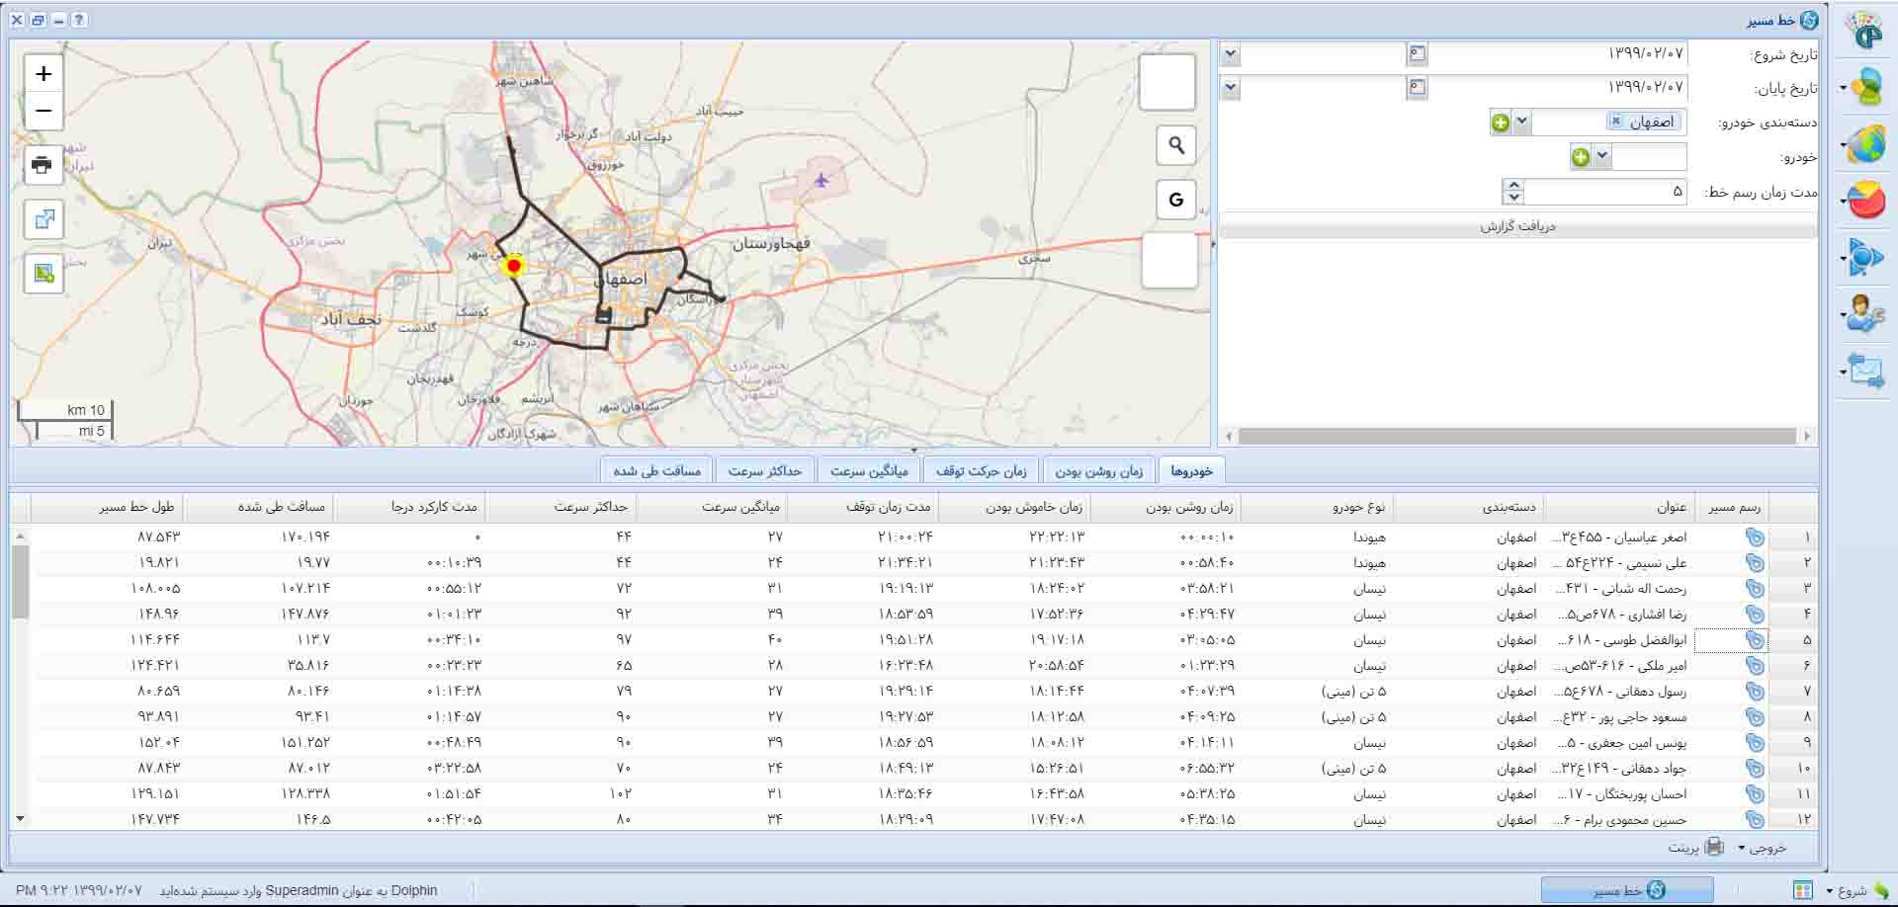The height and width of the screenshot is (907, 1898).
Task: Expand the start time dropdown
Action: (1230, 53)
